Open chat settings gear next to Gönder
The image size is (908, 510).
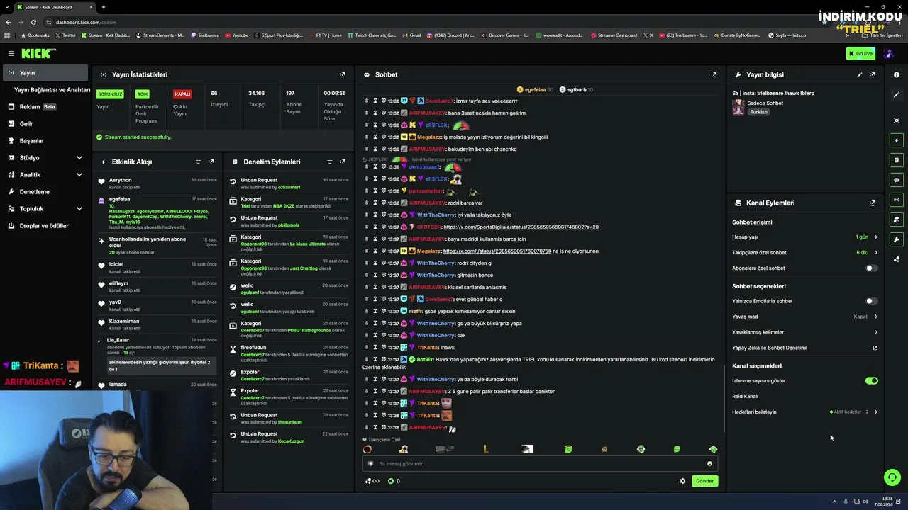[683, 481]
